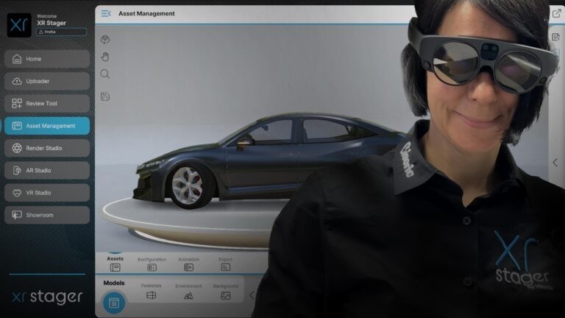The width and height of the screenshot is (565, 318).
Task: Click the Asset Management header title
Action: [146, 14]
